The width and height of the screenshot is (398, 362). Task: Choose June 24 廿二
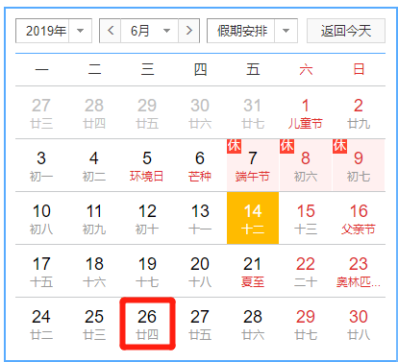pyautogui.click(x=41, y=324)
